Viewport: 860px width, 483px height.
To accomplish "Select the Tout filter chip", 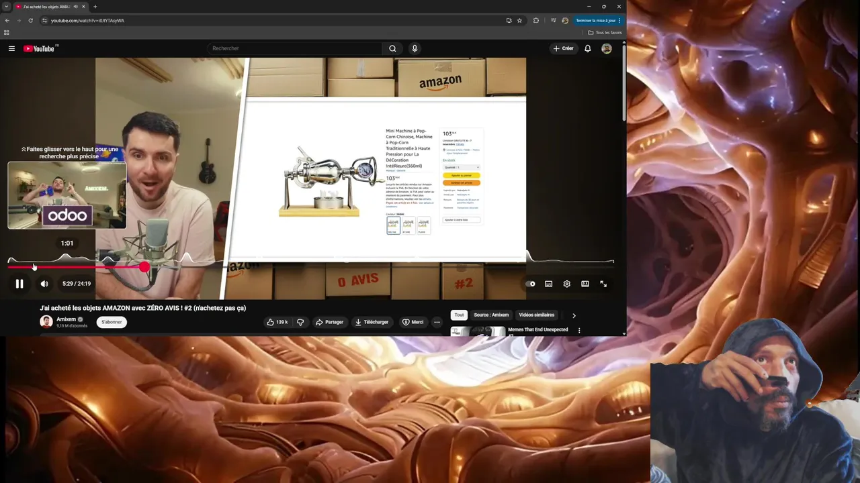I will click(459, 315).
